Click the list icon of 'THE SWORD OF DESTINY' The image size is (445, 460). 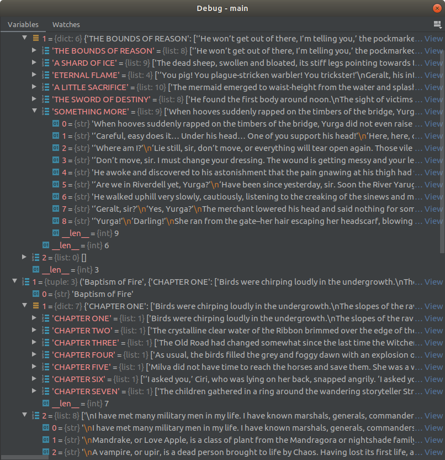pyautogui.click(x=46, y=99)
